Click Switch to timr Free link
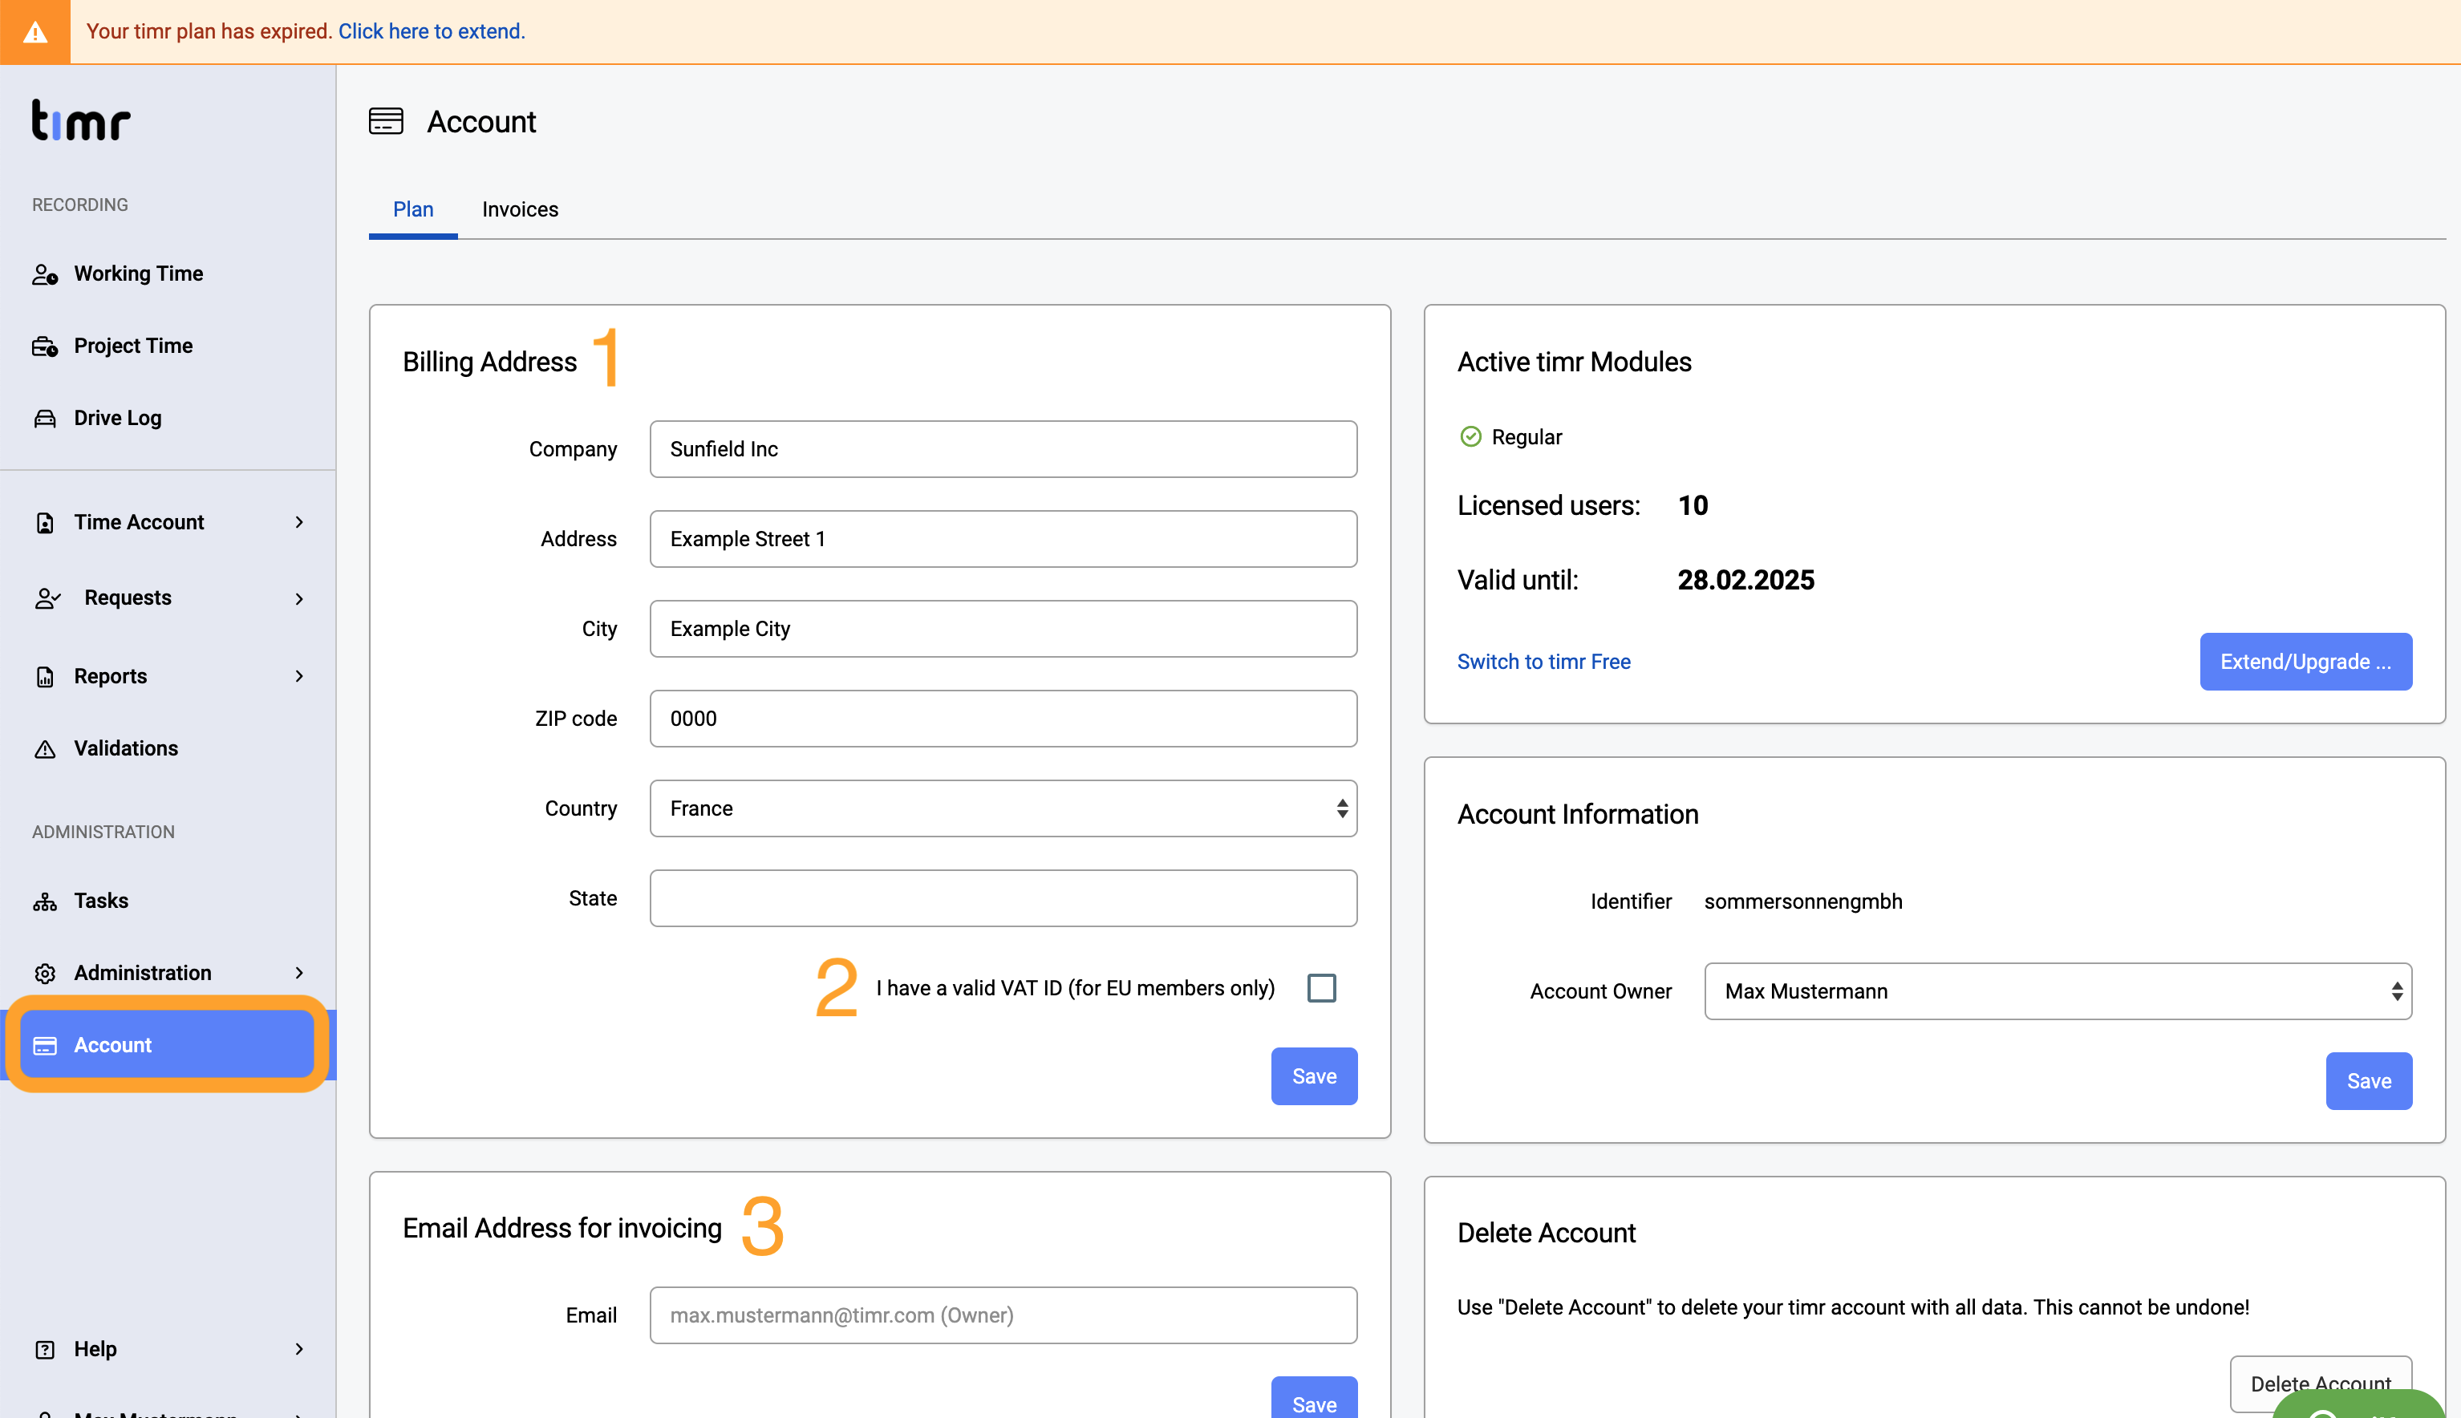 coord(1543,661)
